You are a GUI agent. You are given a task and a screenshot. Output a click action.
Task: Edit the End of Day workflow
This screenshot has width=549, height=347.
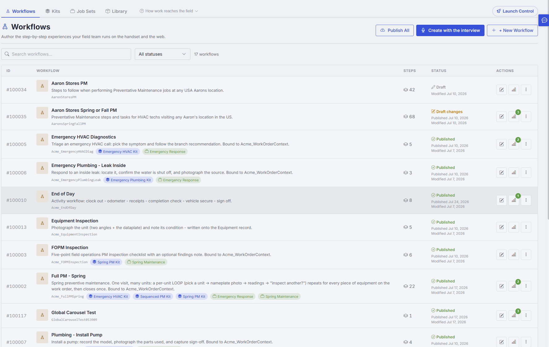point(501,200)
